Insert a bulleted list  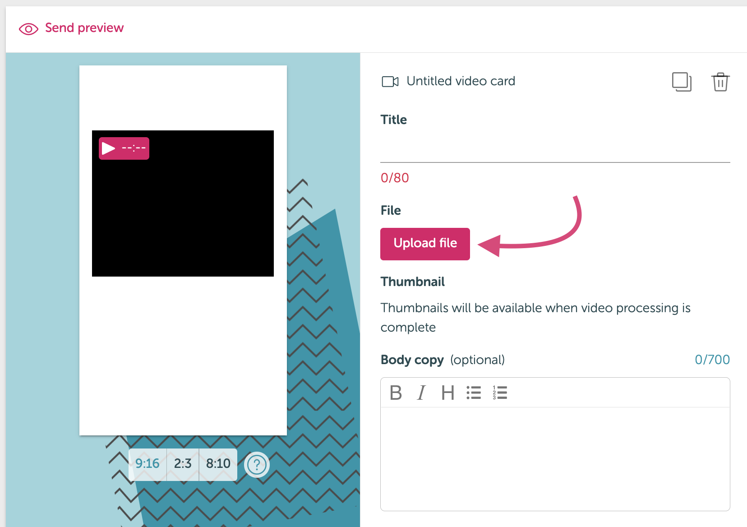click(x=474, y=393)
